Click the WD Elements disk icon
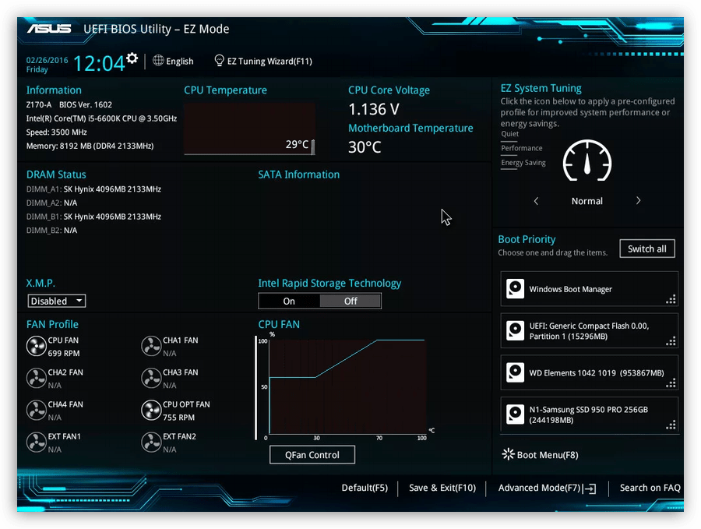The width and height of the screenshot is (701, 529). [515, 372]
